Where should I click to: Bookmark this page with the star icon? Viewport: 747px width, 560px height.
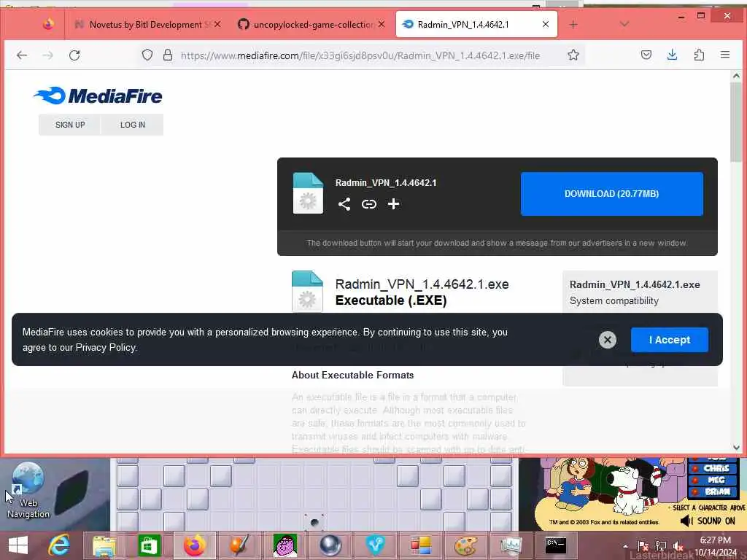573,55
